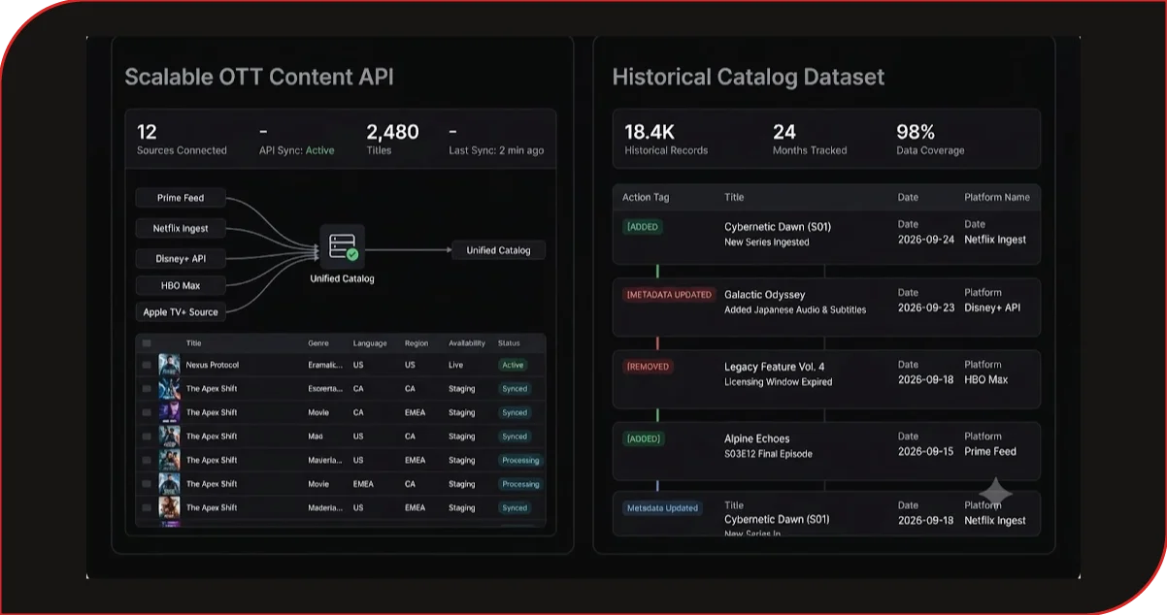Click Synced badge in Apex Shift Maderia row
Viewport: 1167px width, 615px height.
pos(515,508)
